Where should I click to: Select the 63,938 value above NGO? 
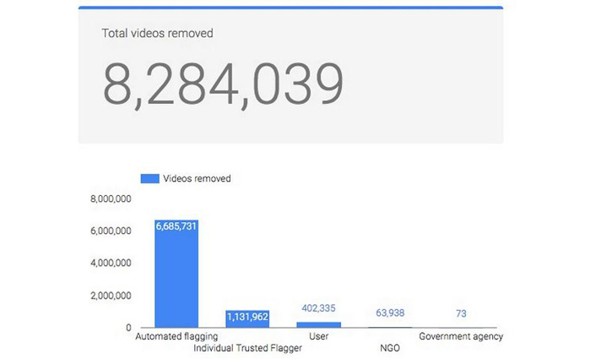(x=389, y=314)
